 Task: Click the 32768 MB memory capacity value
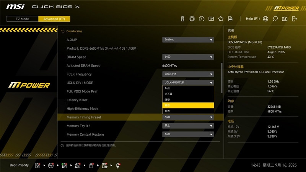[274, 107]
